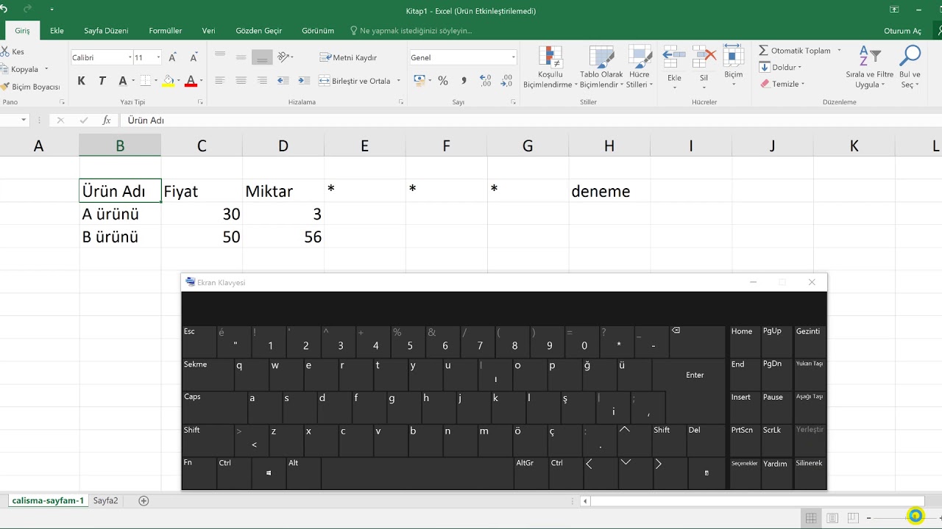Open the Name Box dropdown arrow

point(24,120)
